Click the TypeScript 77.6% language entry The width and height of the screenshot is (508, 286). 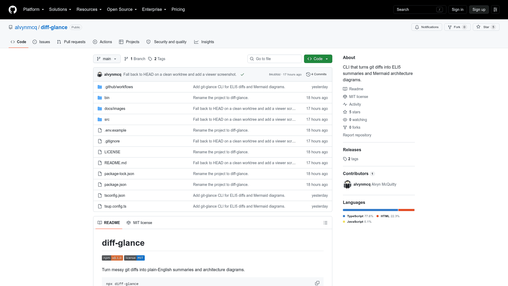pyautogui.click(x=358, y=216)
